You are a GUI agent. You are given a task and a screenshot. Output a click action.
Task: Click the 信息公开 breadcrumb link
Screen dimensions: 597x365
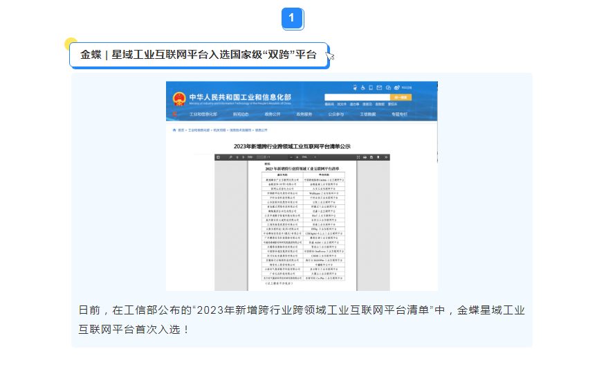point(261,130)
